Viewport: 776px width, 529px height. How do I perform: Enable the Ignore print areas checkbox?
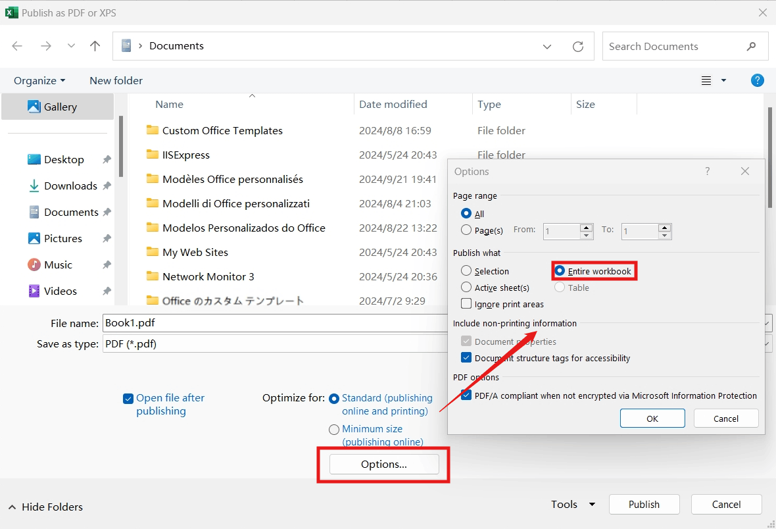pyautogui.click(x=466, y=304)
